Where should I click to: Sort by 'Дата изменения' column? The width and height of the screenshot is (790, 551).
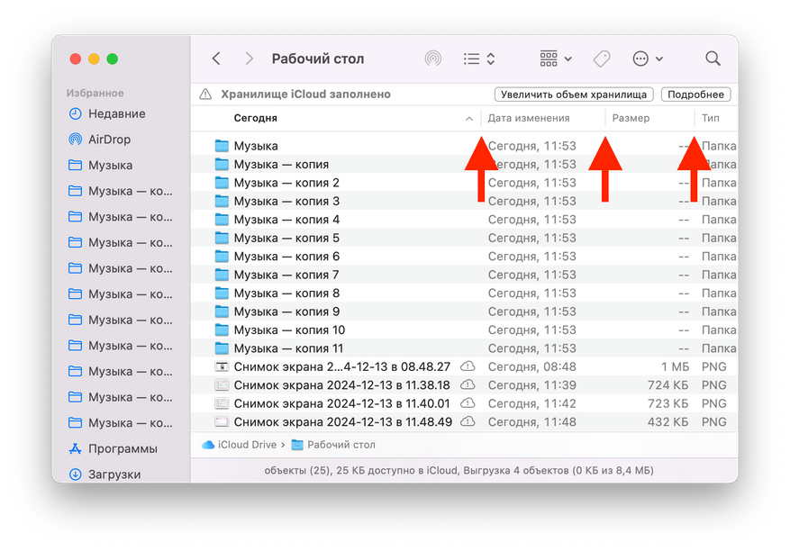pyautogui.click(x=529, y=118)
